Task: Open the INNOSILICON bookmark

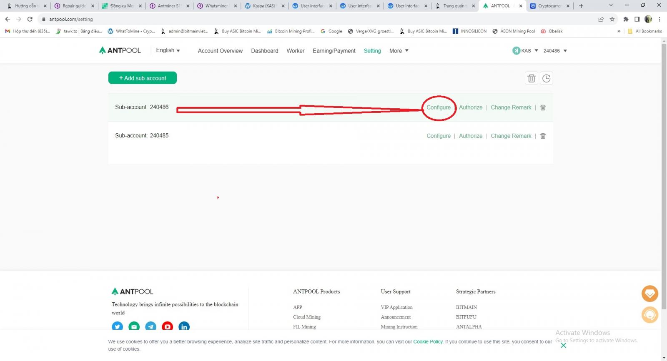Action: click(470, 31)
